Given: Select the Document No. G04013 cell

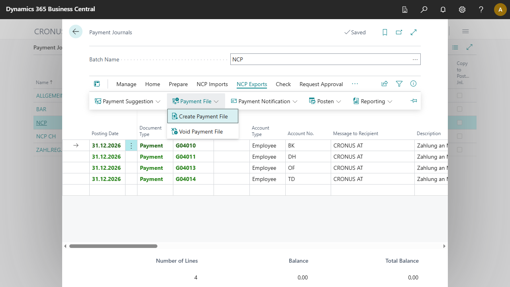Looking at the screenshot, I should pyautogui.click(x=193, y=168).
